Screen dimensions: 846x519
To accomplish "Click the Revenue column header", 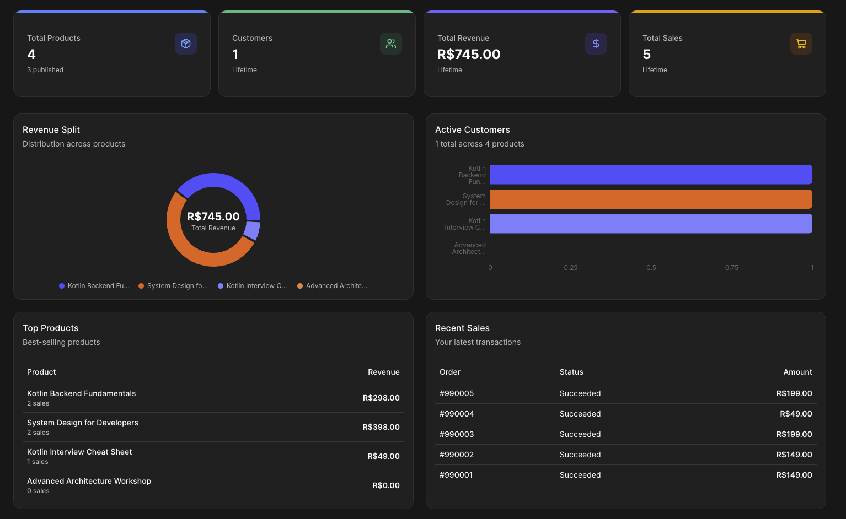I will [384, 372].
